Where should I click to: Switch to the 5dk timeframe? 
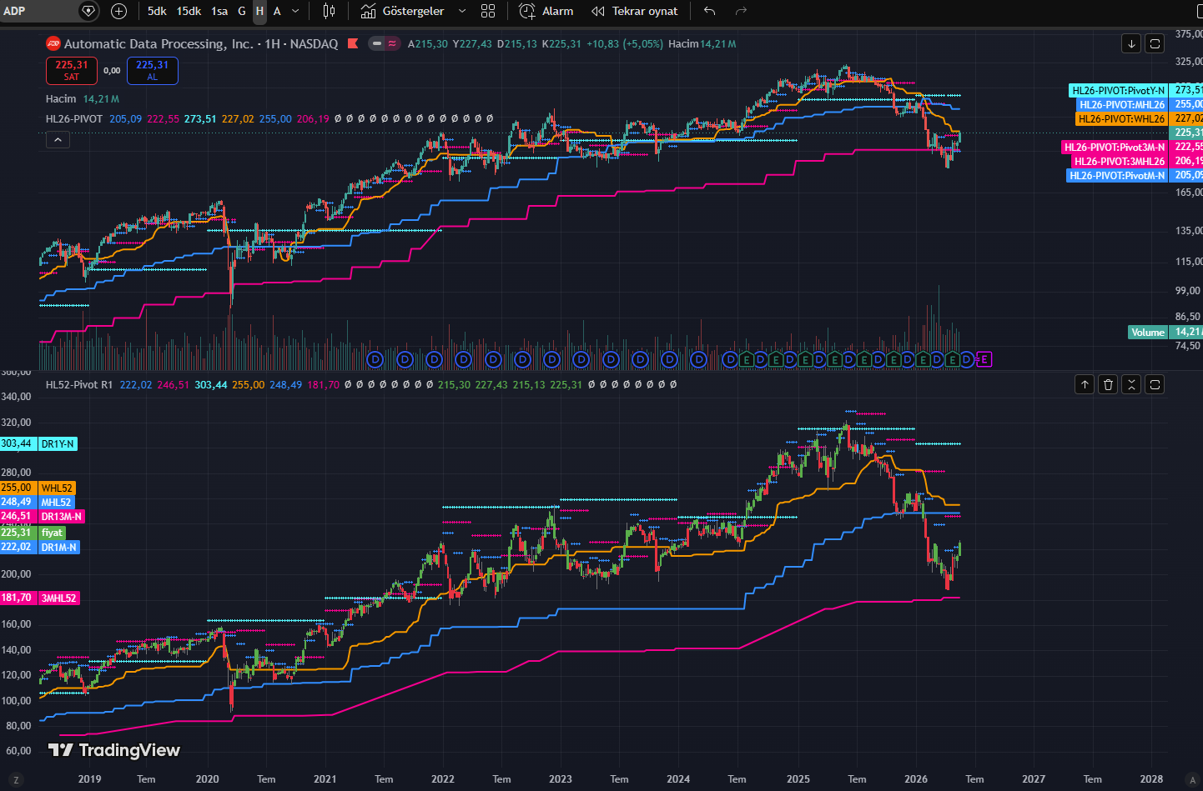[157, 11]
